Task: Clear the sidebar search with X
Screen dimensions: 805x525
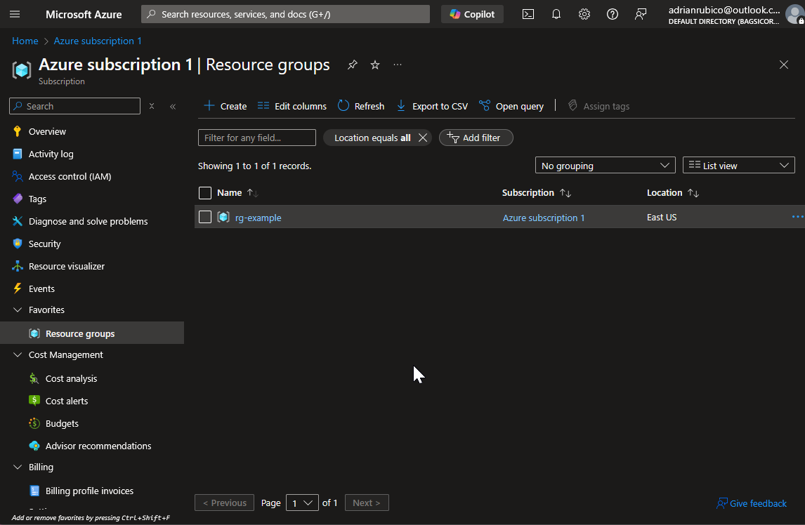Action: 152,106
